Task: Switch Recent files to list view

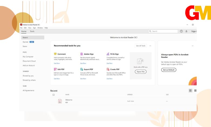Action: click(190, 91)
